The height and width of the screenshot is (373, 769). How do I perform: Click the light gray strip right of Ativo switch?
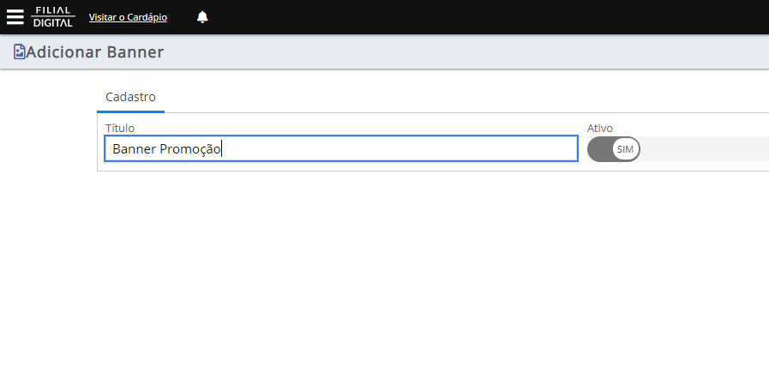coord(705,149)
